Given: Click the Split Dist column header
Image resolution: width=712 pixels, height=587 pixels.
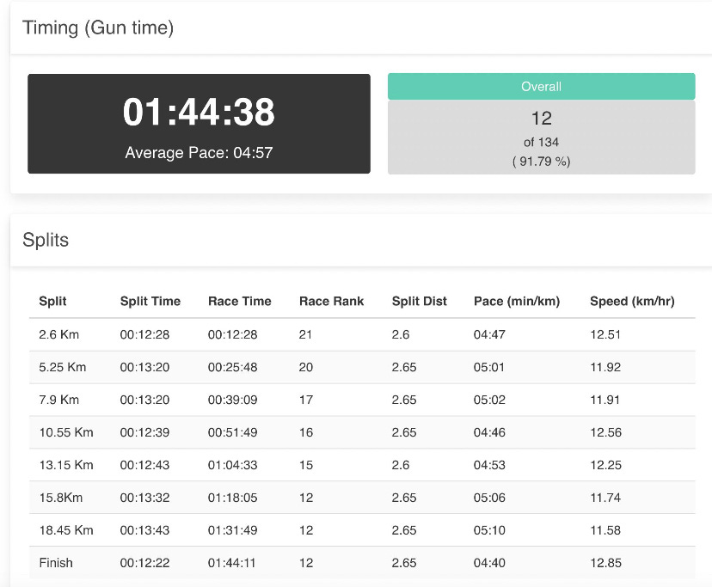Looking at the screenshot, I should click(x=420, y=302).
